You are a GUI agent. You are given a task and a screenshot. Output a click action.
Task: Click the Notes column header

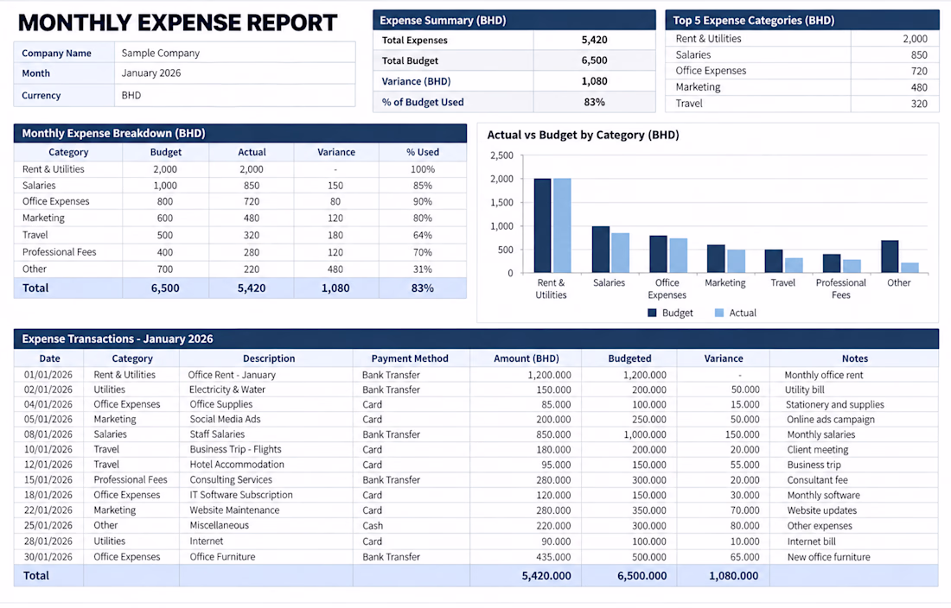tap(854, 358)
